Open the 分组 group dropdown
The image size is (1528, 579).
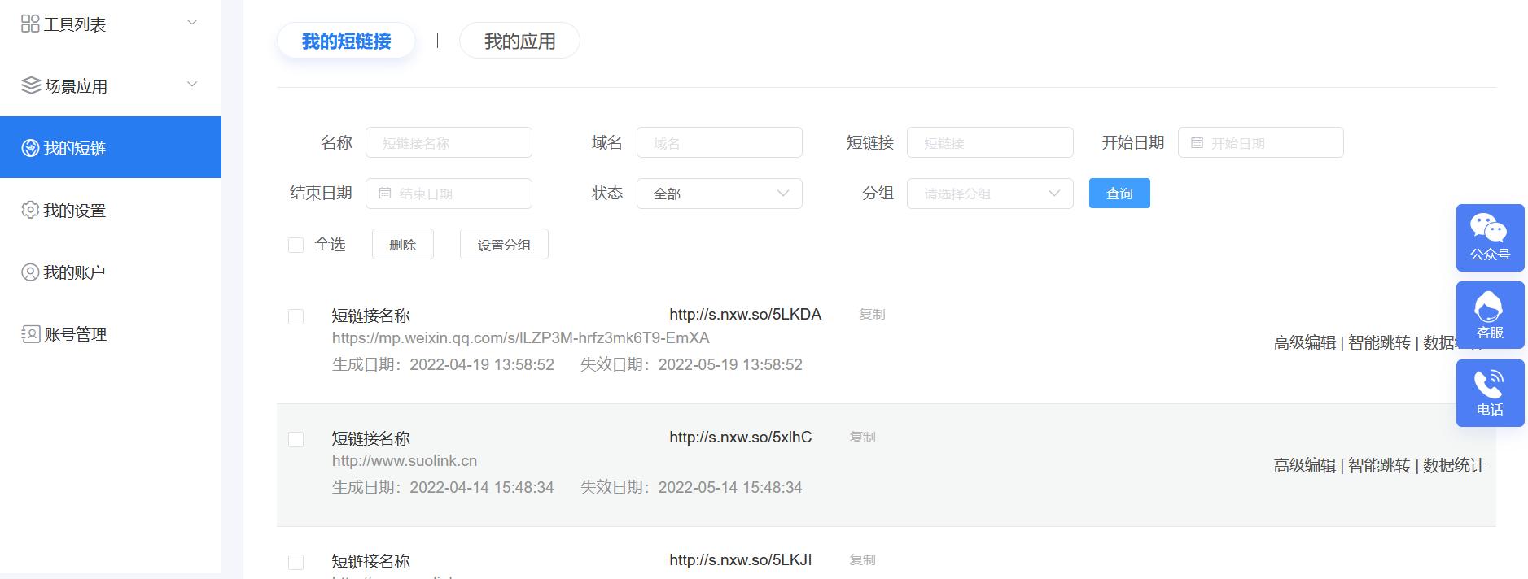[990, 194]
